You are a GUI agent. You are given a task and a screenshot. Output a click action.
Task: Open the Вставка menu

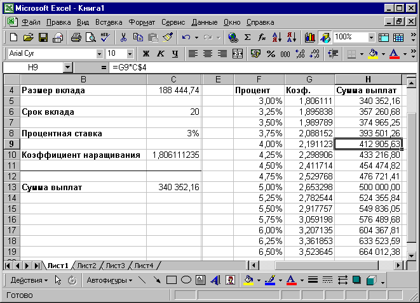pos(109,22)
